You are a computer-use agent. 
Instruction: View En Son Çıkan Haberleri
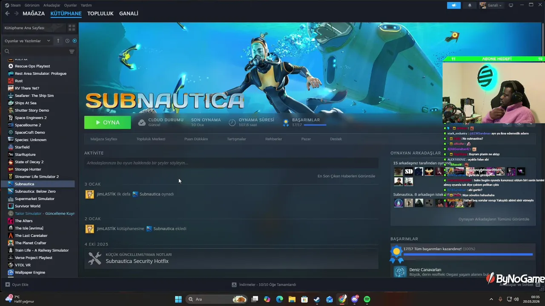(346, 176)
